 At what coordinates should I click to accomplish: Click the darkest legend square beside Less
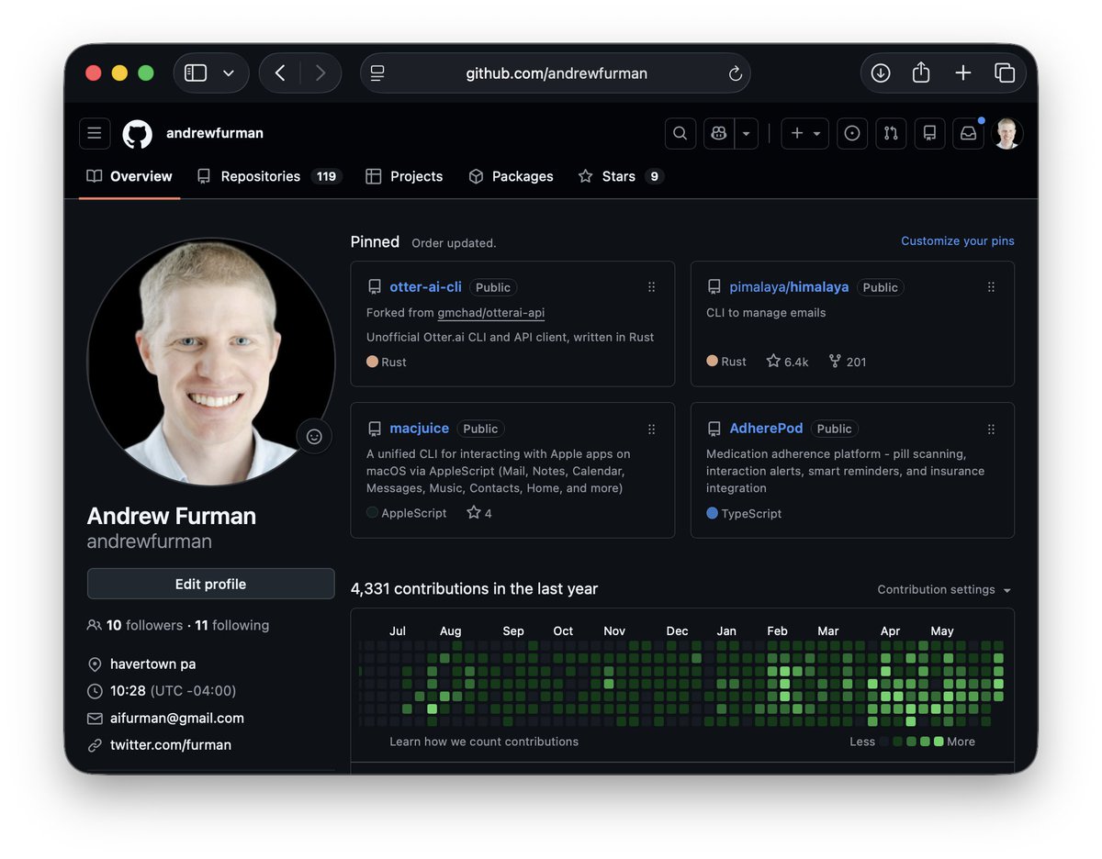click(884, 742)
